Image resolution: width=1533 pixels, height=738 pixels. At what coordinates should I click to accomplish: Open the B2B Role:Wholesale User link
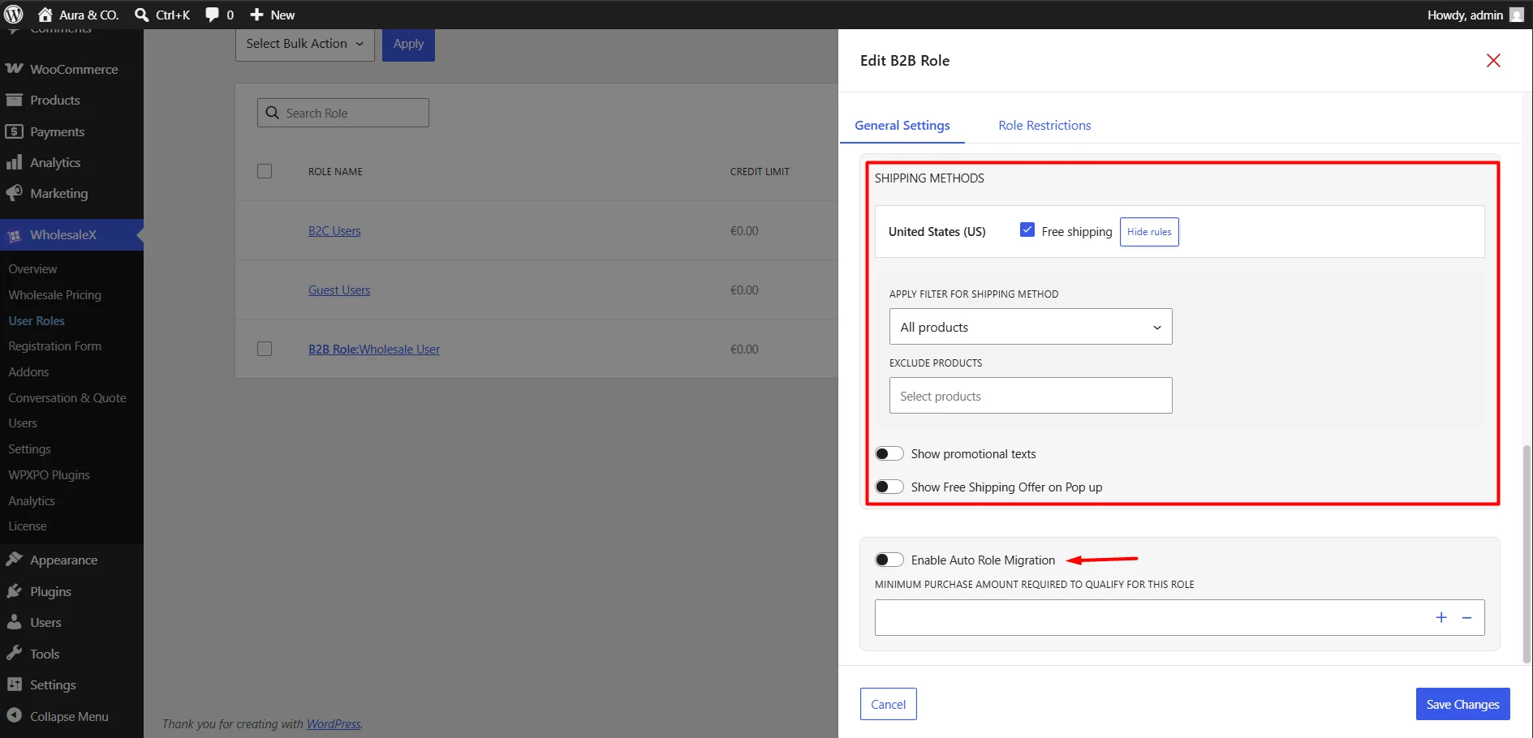point(374,350)
